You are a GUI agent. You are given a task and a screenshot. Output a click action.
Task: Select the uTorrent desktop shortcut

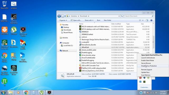[x=14, y=31]
